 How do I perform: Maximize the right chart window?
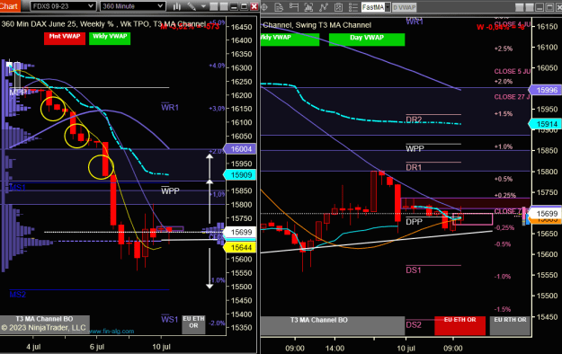549,7
